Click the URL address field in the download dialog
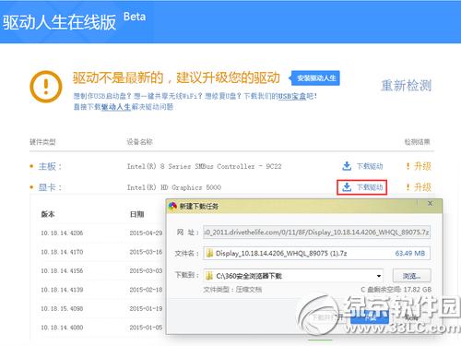 point(316,233)
